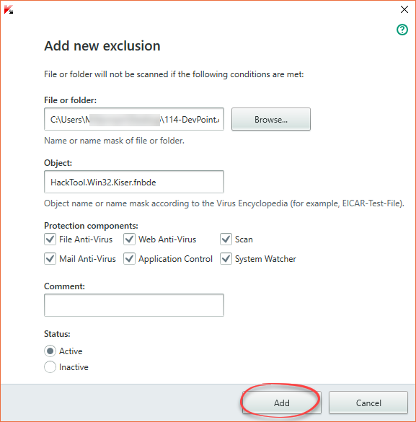Click the Add button
This screenshot has height=422, width=416.
pyautogui.click(x=282, y=403)
